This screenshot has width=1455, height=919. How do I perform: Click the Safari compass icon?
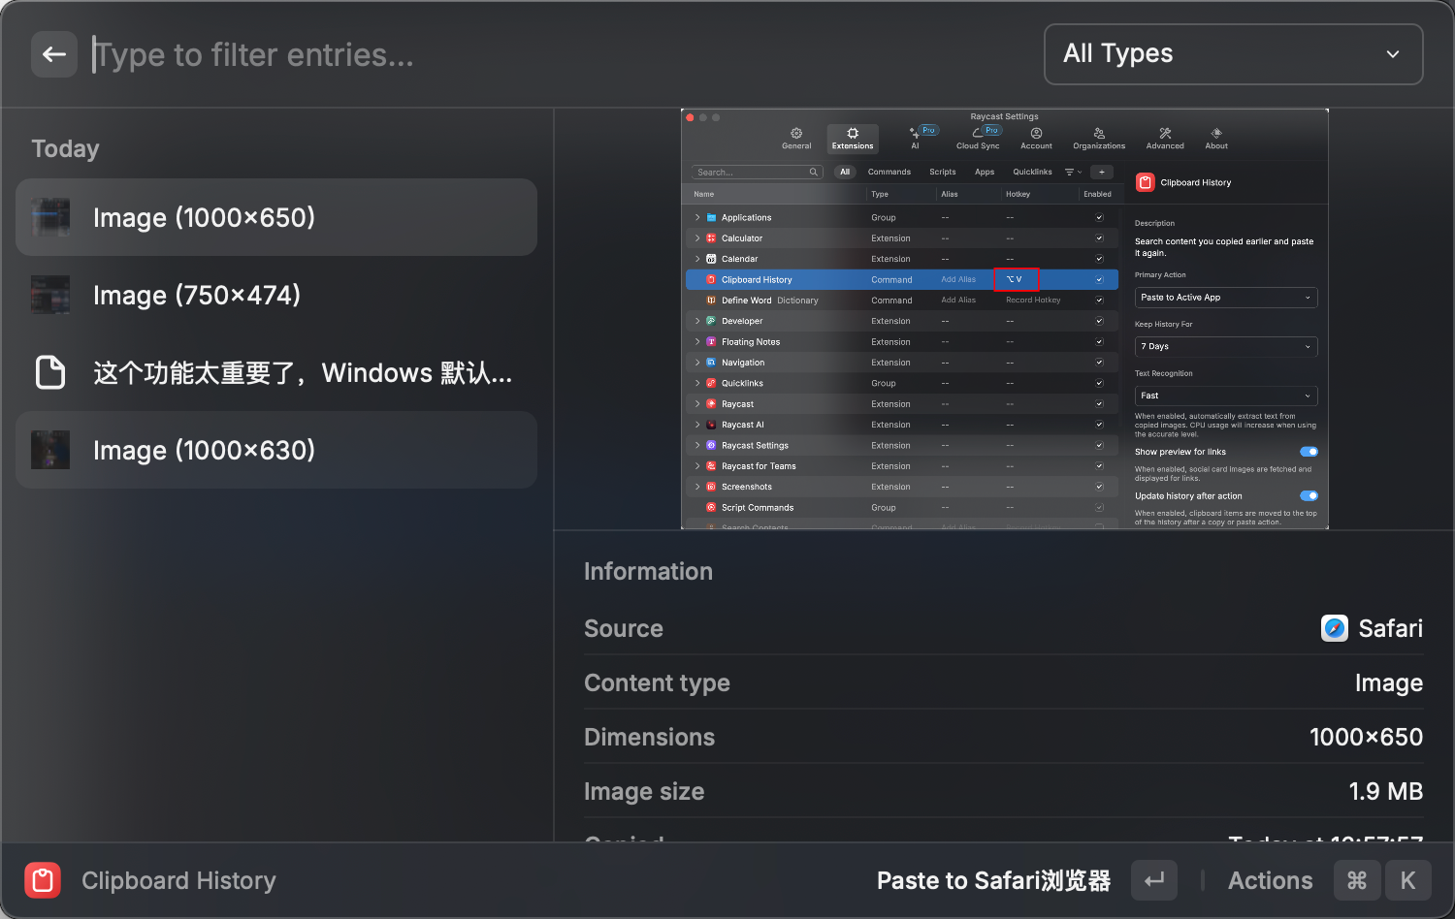[x=1335, y=628]
